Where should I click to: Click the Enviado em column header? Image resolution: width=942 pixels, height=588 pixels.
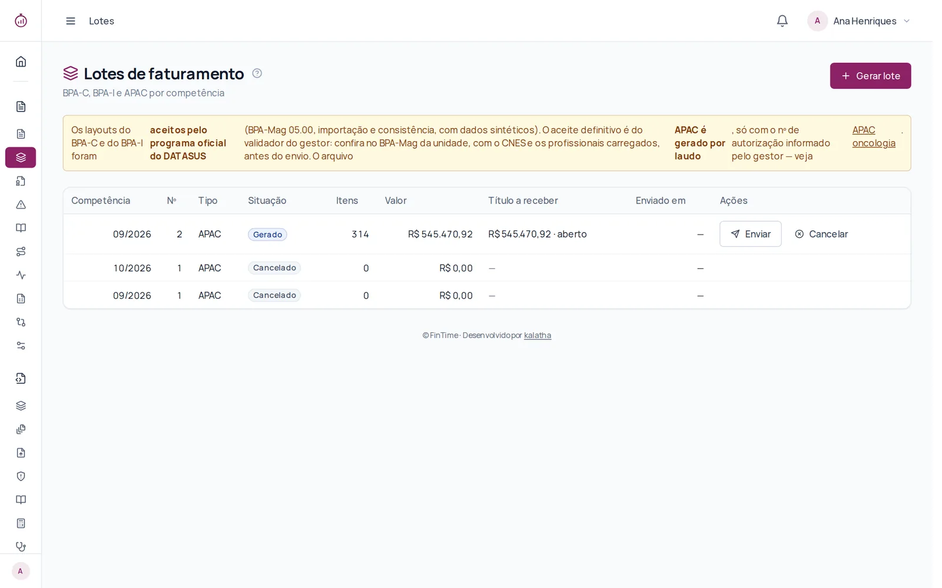tap(661, 201)
